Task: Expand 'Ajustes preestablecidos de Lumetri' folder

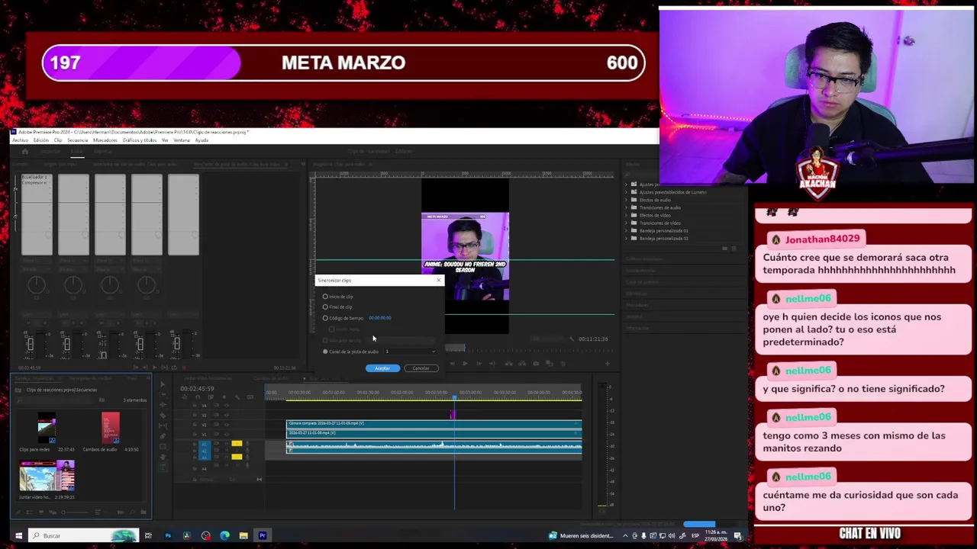Action: (x=627, y=192)
